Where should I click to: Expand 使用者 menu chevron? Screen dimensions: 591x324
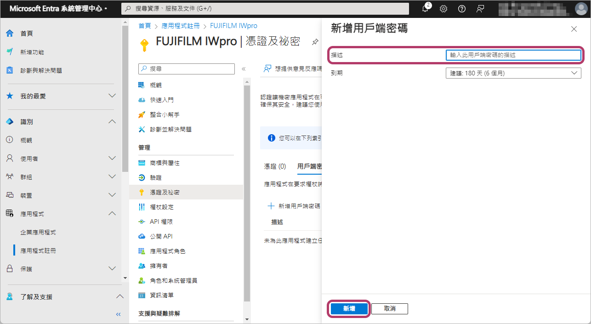click(x=112, y=159)
